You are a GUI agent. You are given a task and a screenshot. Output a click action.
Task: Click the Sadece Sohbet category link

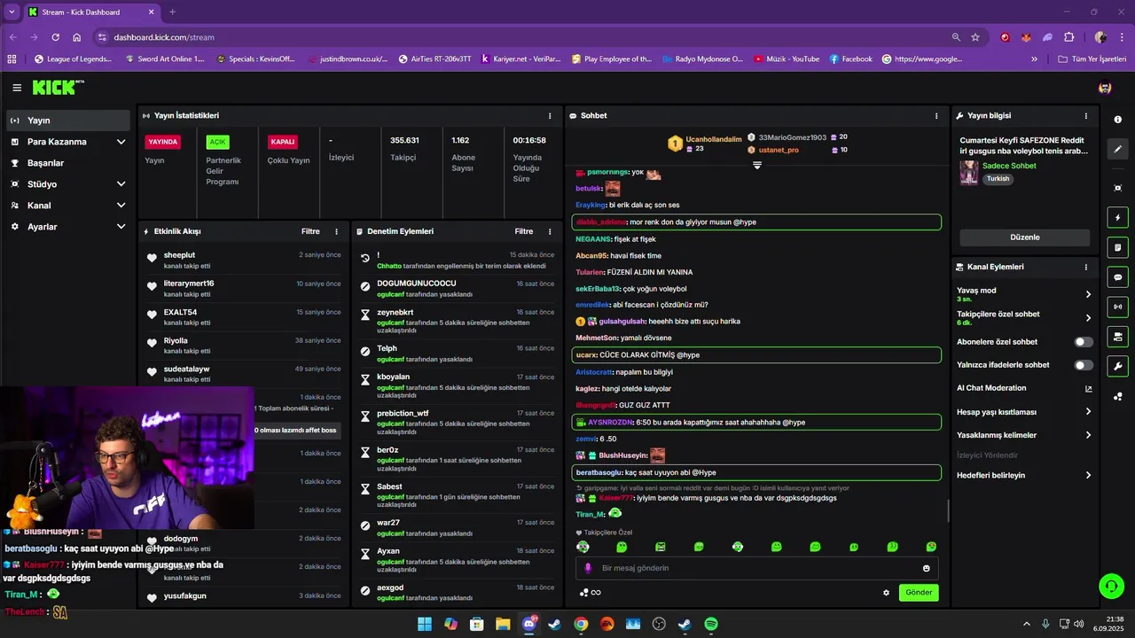click(1009, 166)
